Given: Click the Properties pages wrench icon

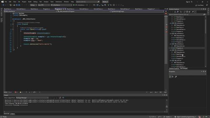Looking at the screenshot, I should point(176,77).
